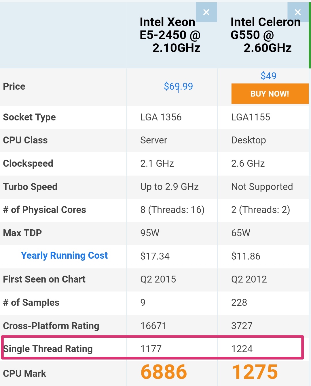Select the Xeon CPU Mark score 6886

coord(164,372)
